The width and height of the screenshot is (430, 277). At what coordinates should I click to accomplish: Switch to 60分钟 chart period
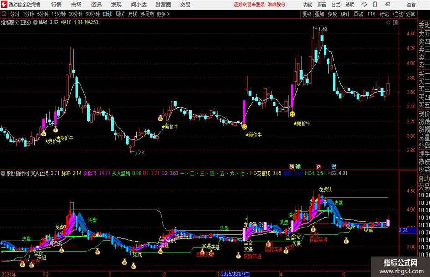coord(93,14)
